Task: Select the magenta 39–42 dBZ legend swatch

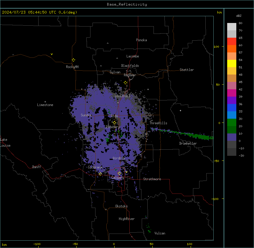Action: 232,93
